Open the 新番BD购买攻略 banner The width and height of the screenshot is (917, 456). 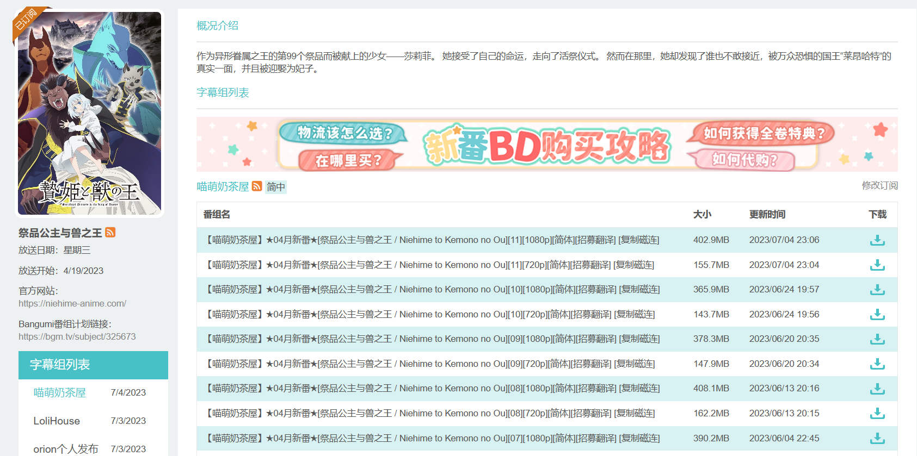[546, 145]
